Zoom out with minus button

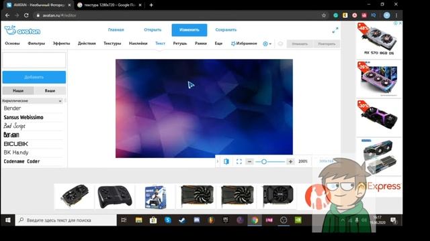tap(249, 161)
